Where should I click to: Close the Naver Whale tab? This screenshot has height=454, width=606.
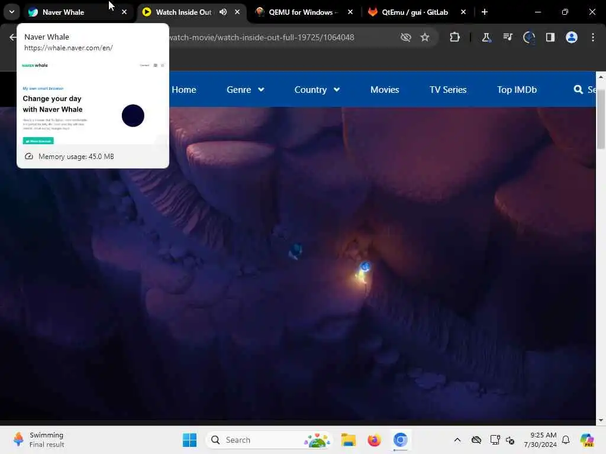tap(124, 12)
